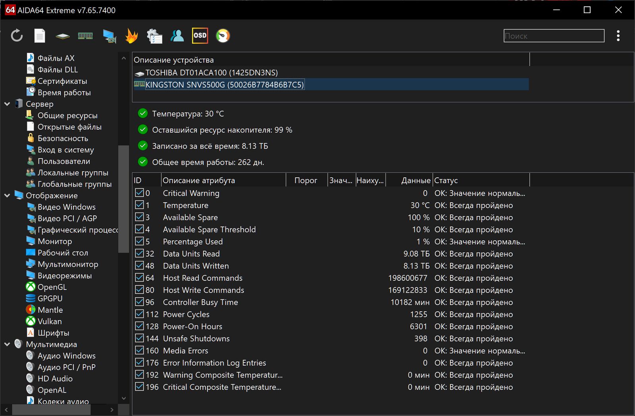Click the Refresh toolbar icon
The image size is (635, 416).
[17, 36]
